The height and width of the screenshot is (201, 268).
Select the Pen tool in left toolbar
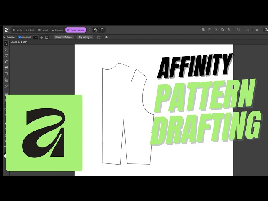(6, 56)
